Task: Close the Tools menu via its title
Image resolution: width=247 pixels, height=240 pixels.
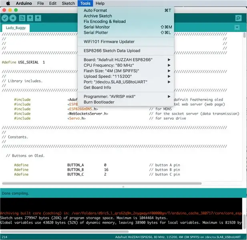Action: [x=85, y=3]
